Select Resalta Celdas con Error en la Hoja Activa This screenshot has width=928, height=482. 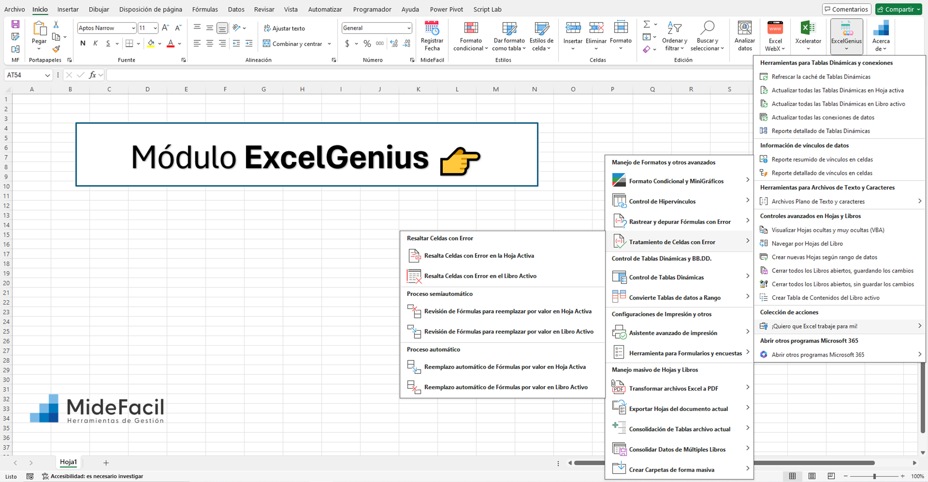(479, 256)
